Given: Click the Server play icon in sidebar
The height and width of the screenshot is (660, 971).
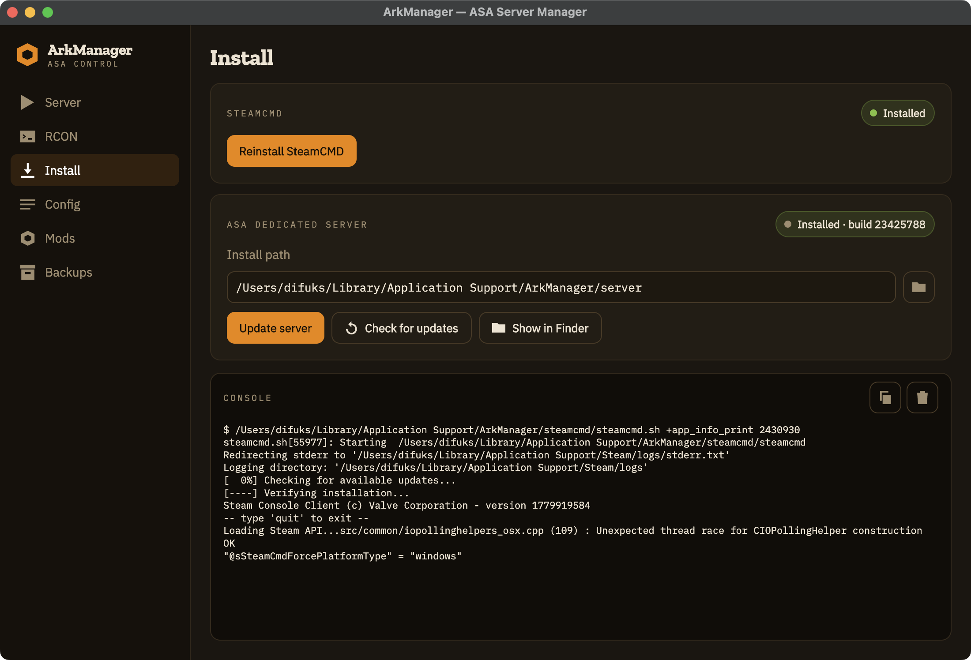Looking at the screenshot, I should (x=27, y=102).
